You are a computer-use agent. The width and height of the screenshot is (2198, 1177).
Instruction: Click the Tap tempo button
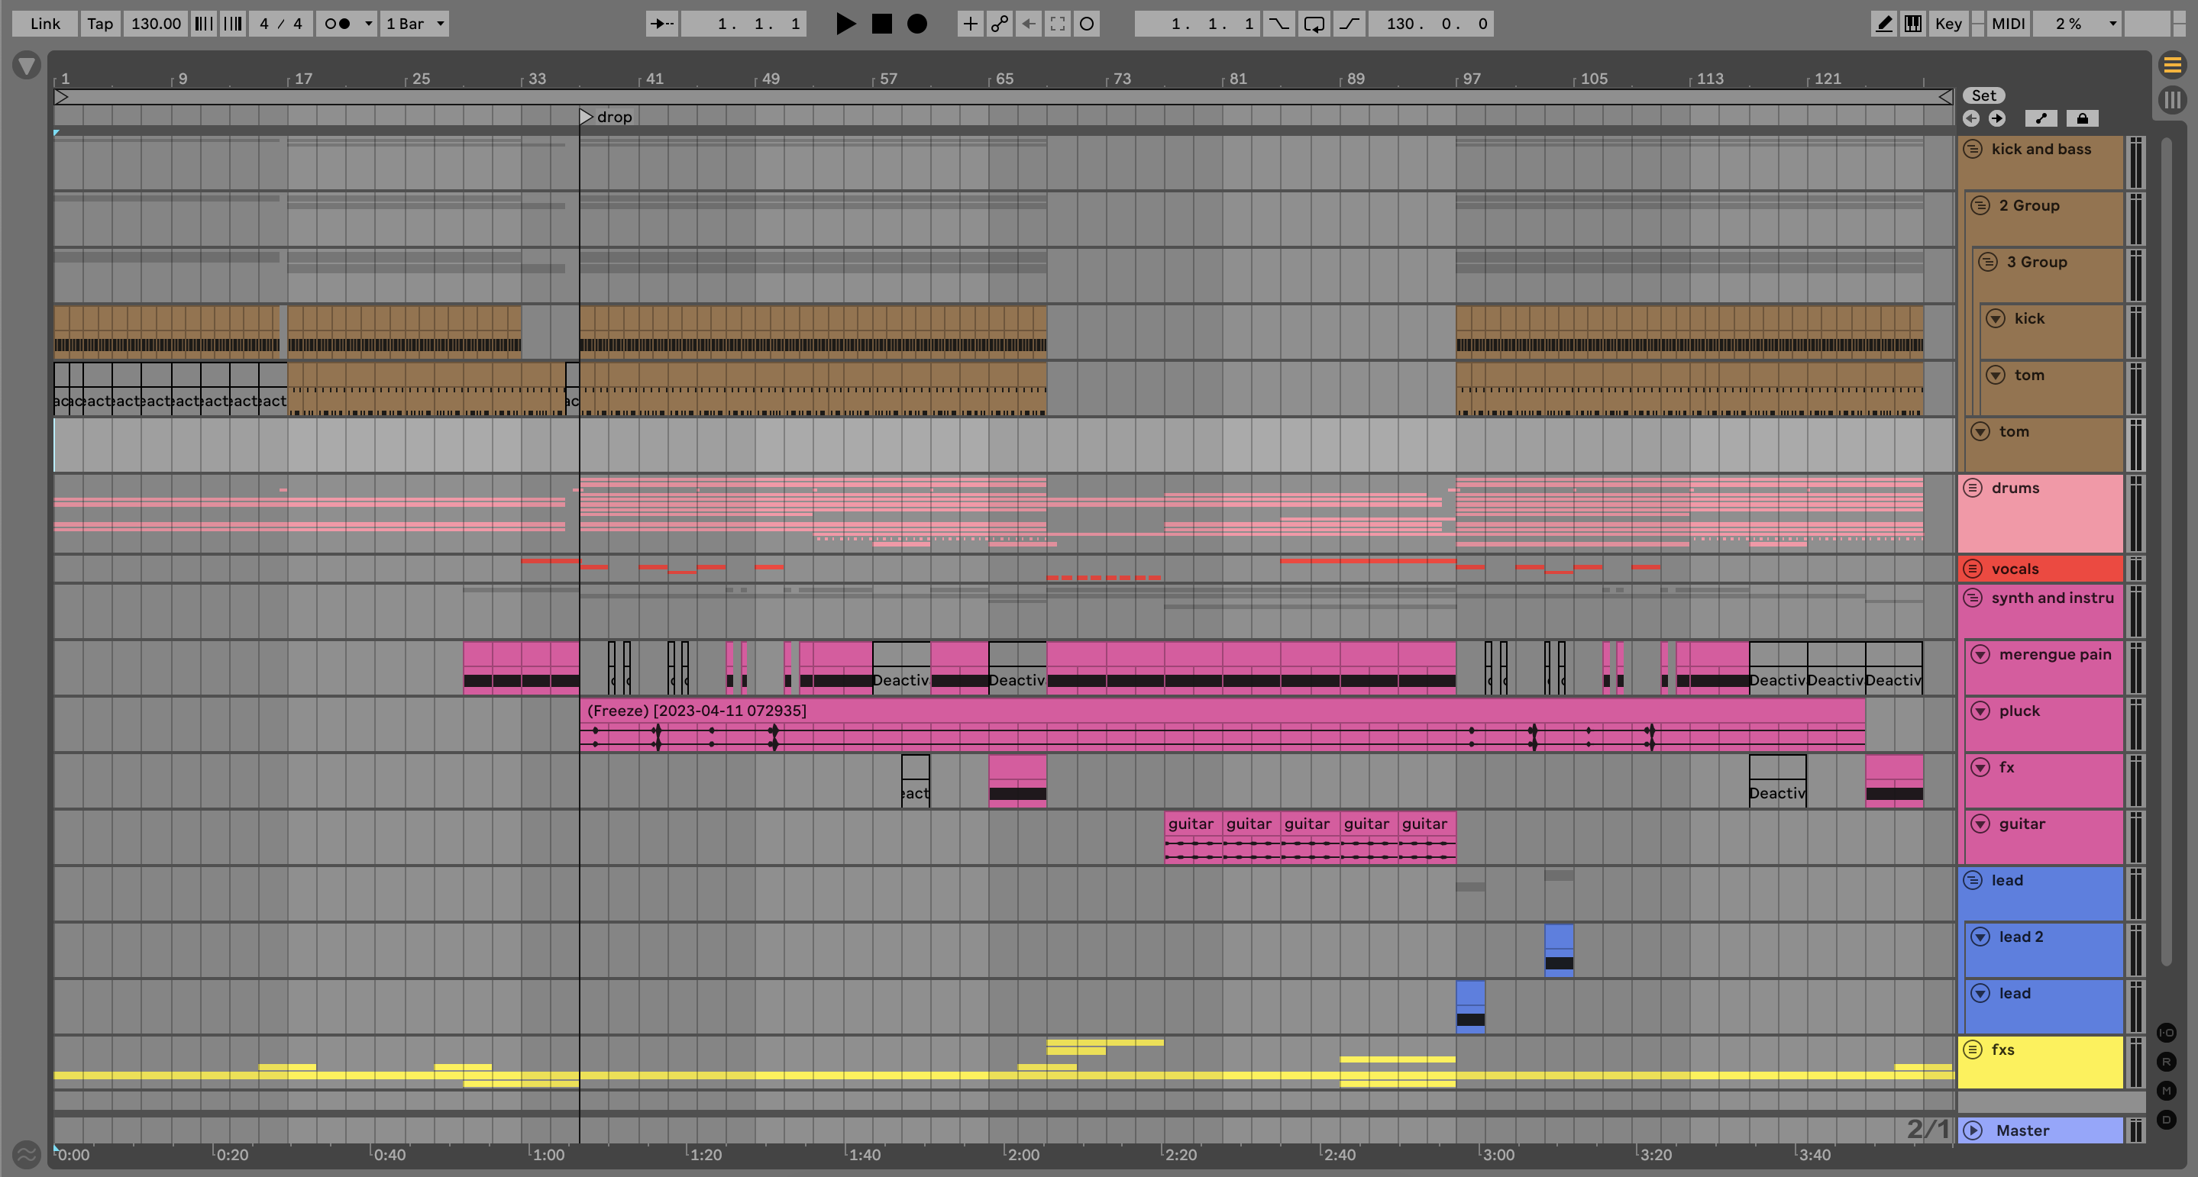tap(100, 24)
